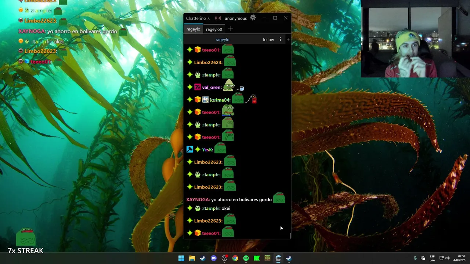Click the 7TV badge beside vai_oren
The height and width of the screenshot is (264, 470).
tap(198, 87)
